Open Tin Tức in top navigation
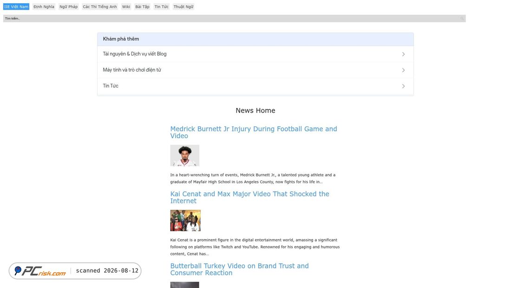Screen dimensions: 511x288 (161, 7)
